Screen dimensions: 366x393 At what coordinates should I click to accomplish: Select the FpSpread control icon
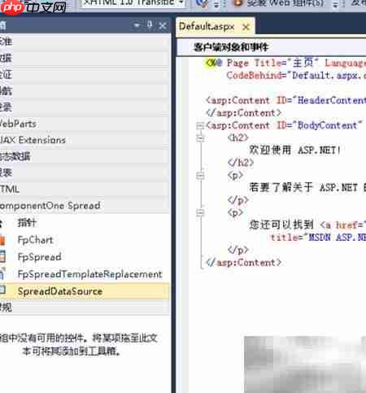(2, 256)
